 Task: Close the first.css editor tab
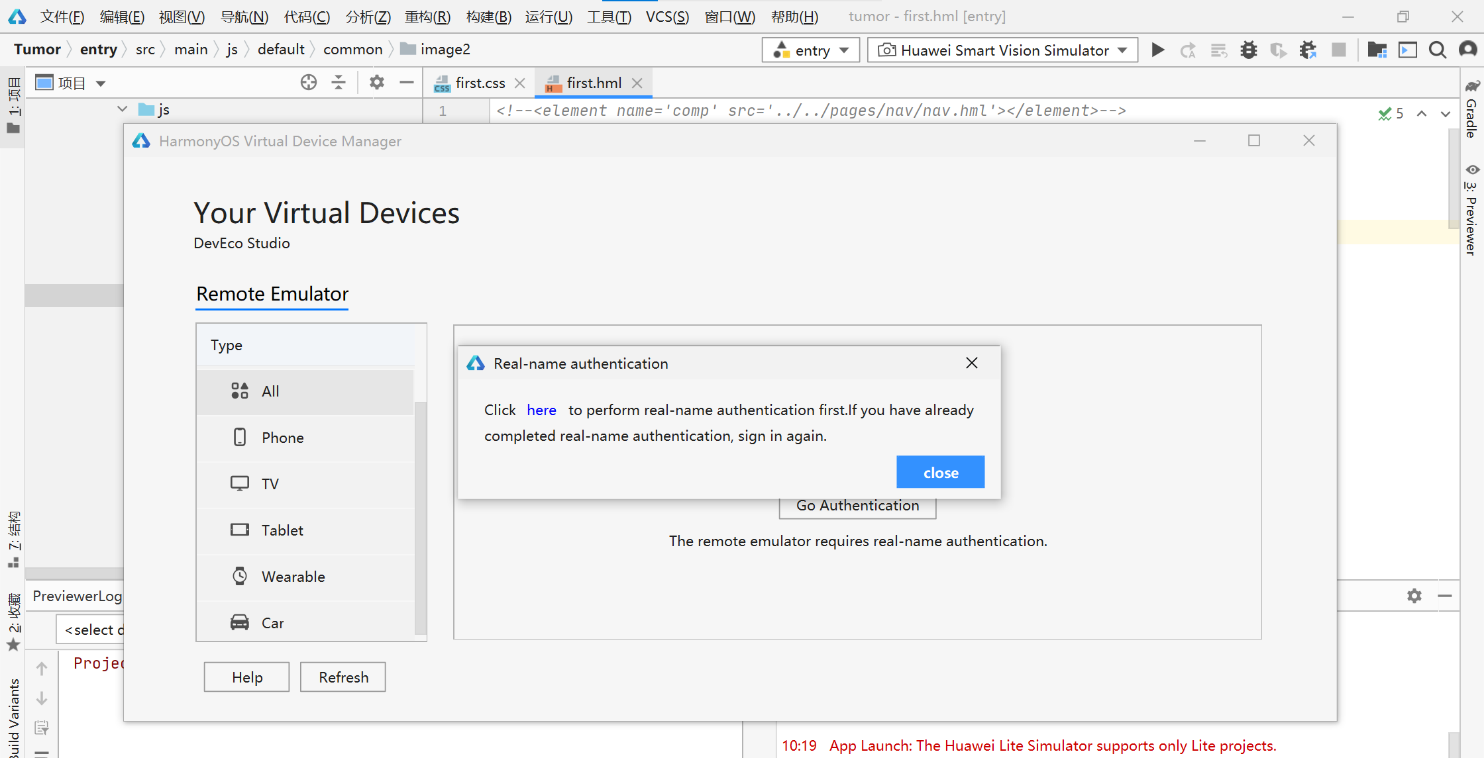coord(520,83)
